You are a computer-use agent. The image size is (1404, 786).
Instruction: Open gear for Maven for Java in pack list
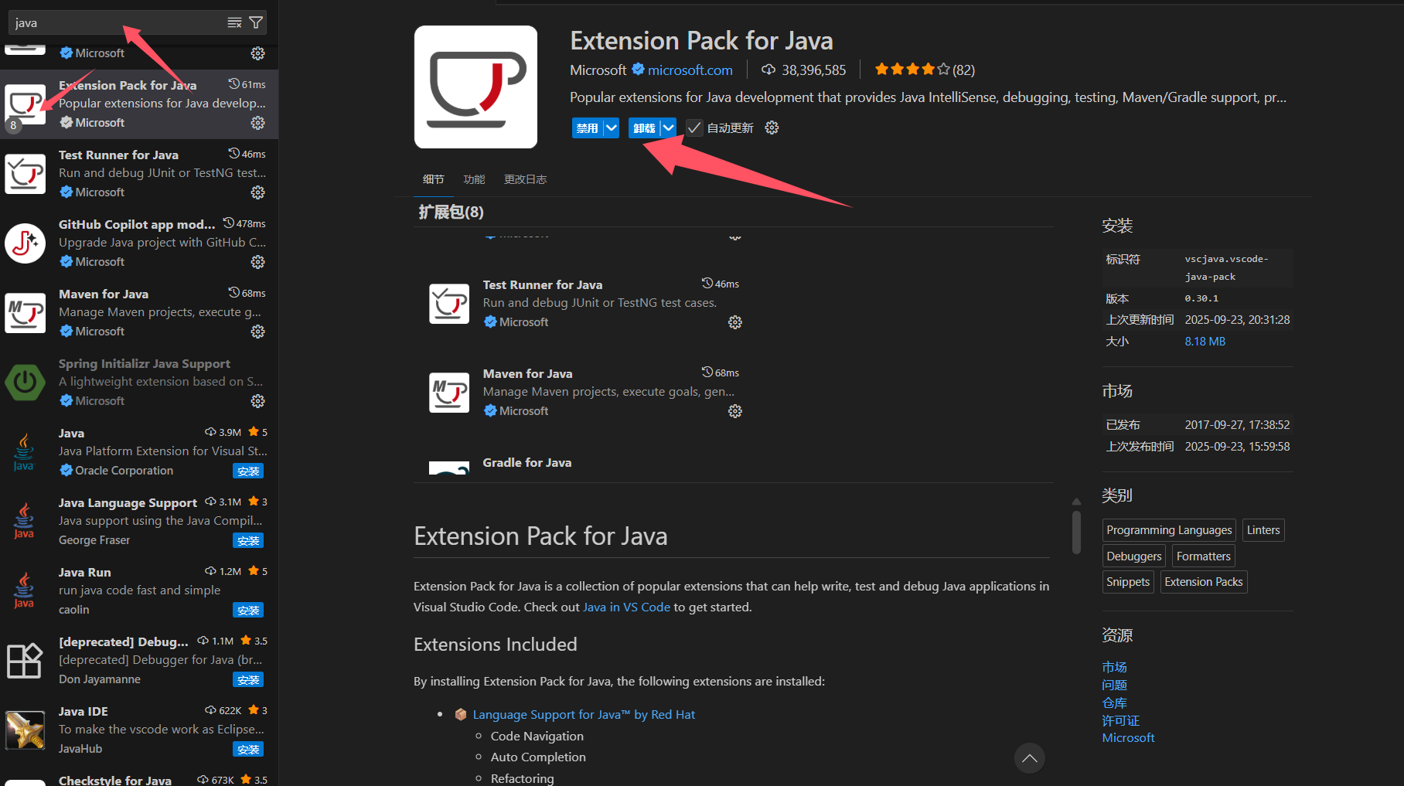tap(734, 411)
